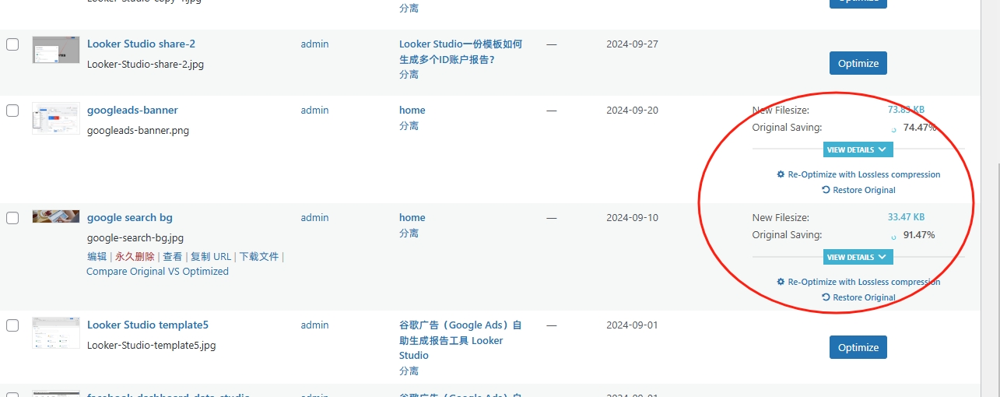Expand VIEW DETAILS for googleads-banner
This screenshot has width=1000, height=397.
pos(858,149)
